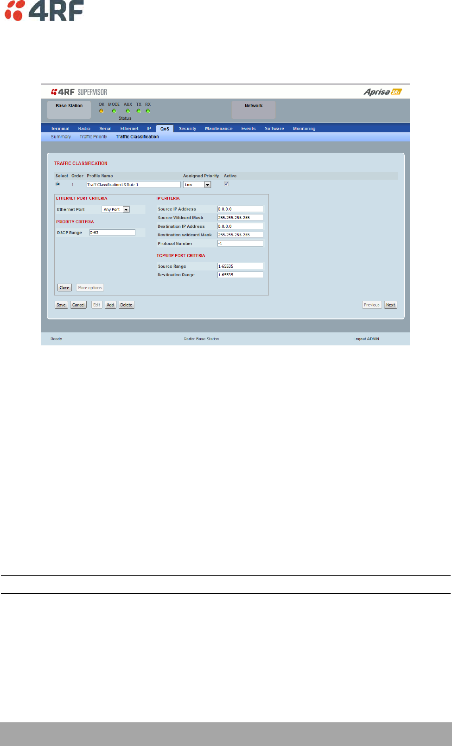Click the OK status LED

[x=102, y=111]
